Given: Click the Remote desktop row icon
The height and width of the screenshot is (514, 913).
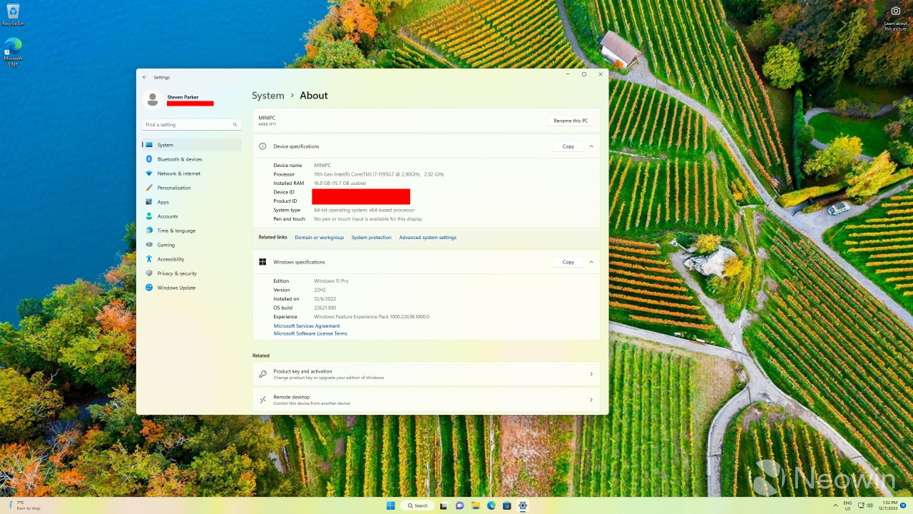Looking at the screenshot, I should [262, 400].
